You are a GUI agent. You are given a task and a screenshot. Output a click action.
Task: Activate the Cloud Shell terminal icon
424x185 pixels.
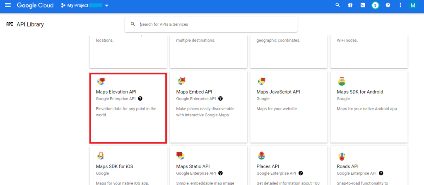(363, 5)
